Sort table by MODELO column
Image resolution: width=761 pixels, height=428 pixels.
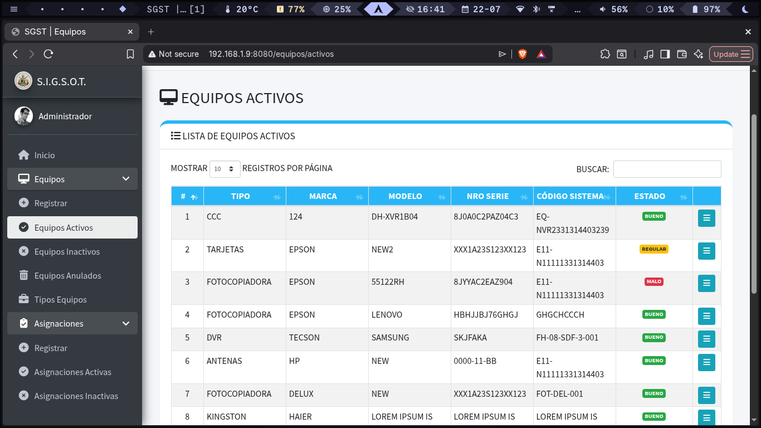[409, 196]
